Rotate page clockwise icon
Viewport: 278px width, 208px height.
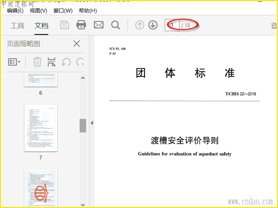pyautogui.click(x=80, y=62)
